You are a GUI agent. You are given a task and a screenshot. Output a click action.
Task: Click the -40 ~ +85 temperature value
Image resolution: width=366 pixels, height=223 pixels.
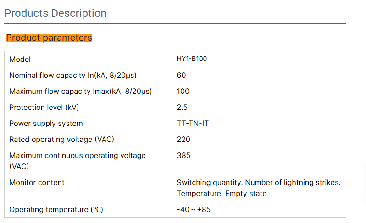point(194,209)
